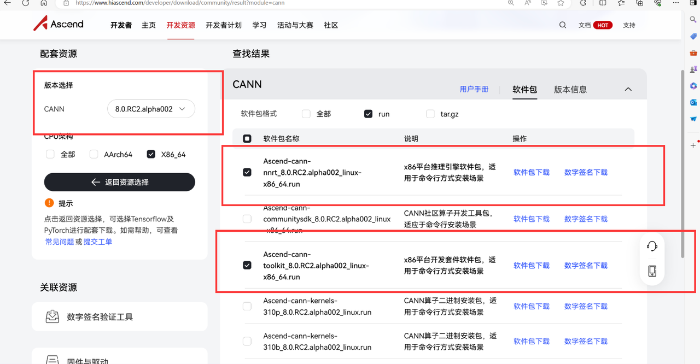This screenshot has height=364, width=700.
Task: Click the 返回资源选择 button
Action: [x=120, y=182]
